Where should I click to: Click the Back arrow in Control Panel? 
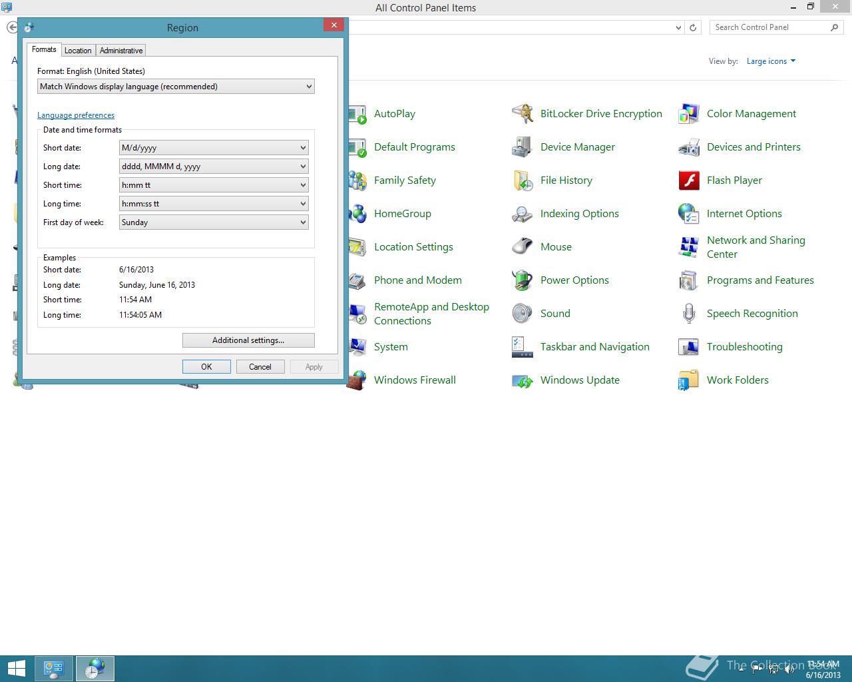pos(12,27)
